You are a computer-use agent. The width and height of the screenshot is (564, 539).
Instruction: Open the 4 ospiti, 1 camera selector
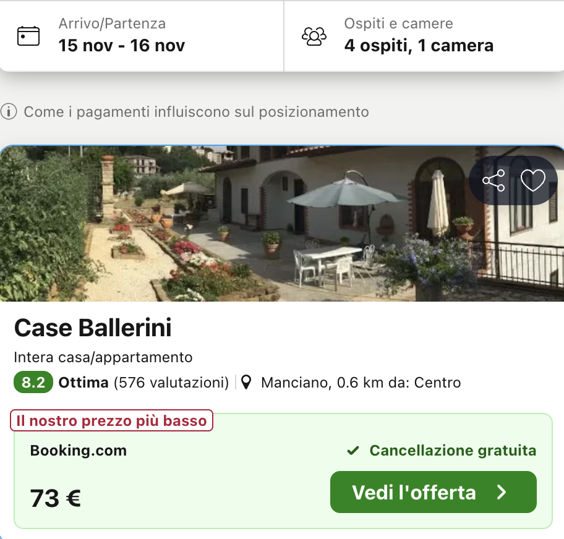point(419,45)
